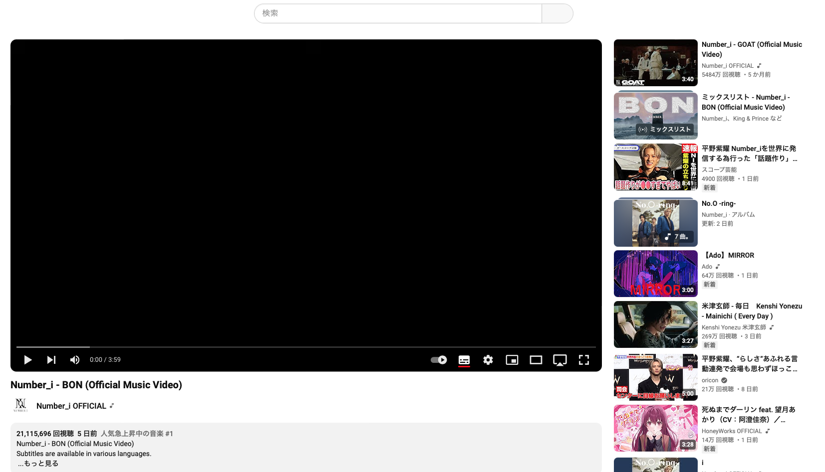This screenshot has height=472, width=825.
Task: Open the Number_i OFFICIAL channel name link
Action: [71, 406]
